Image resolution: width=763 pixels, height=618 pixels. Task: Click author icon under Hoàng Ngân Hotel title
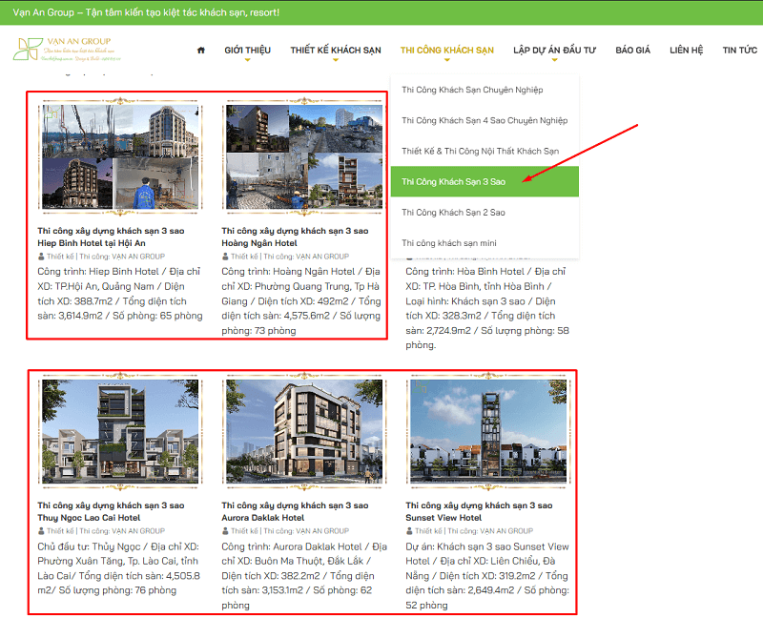click(x=225, y=257)
